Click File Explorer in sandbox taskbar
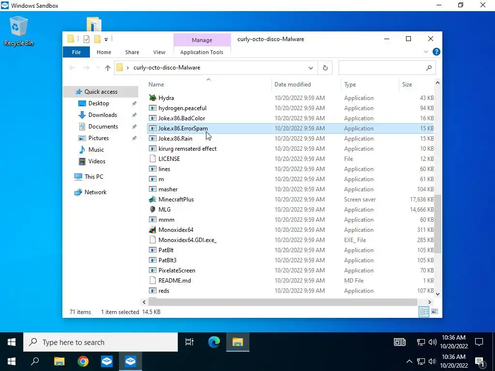 point(237,342)
